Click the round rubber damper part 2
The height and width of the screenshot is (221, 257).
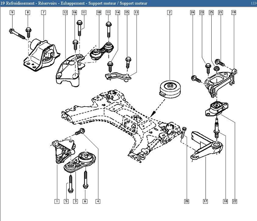coord(170,89)
